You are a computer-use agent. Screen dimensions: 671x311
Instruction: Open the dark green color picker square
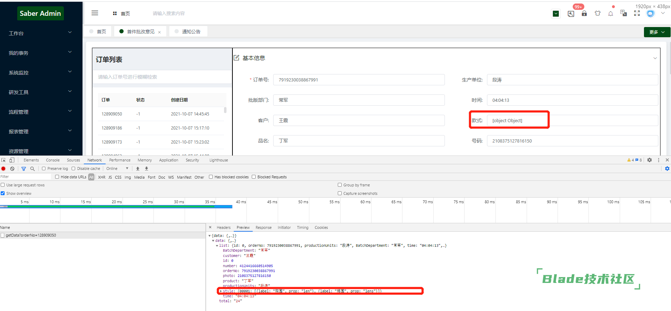coord(556,14)
